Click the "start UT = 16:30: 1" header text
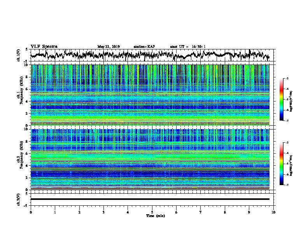The height and width of the screenshot is (238, 308). [x=188, y=47]
